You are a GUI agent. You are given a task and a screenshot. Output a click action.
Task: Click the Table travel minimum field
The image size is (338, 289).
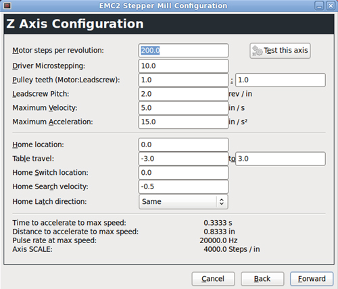point(183,159)
